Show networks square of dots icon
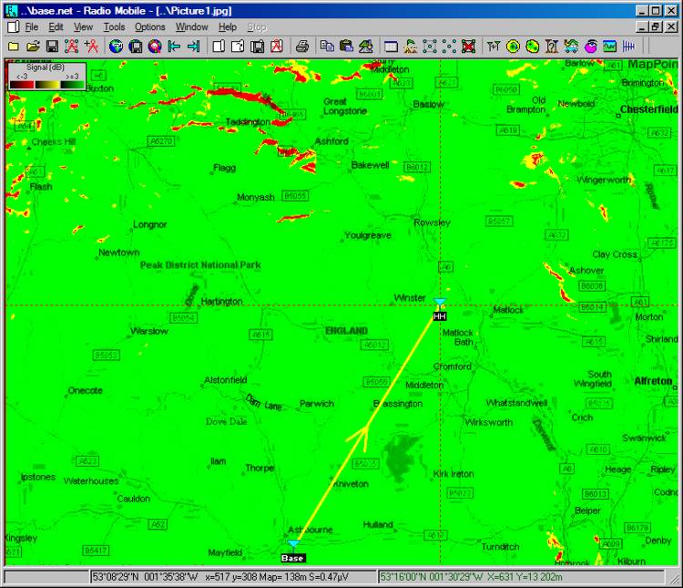The width and height of the screenshot is (683, 588). [x=430, y=46]
